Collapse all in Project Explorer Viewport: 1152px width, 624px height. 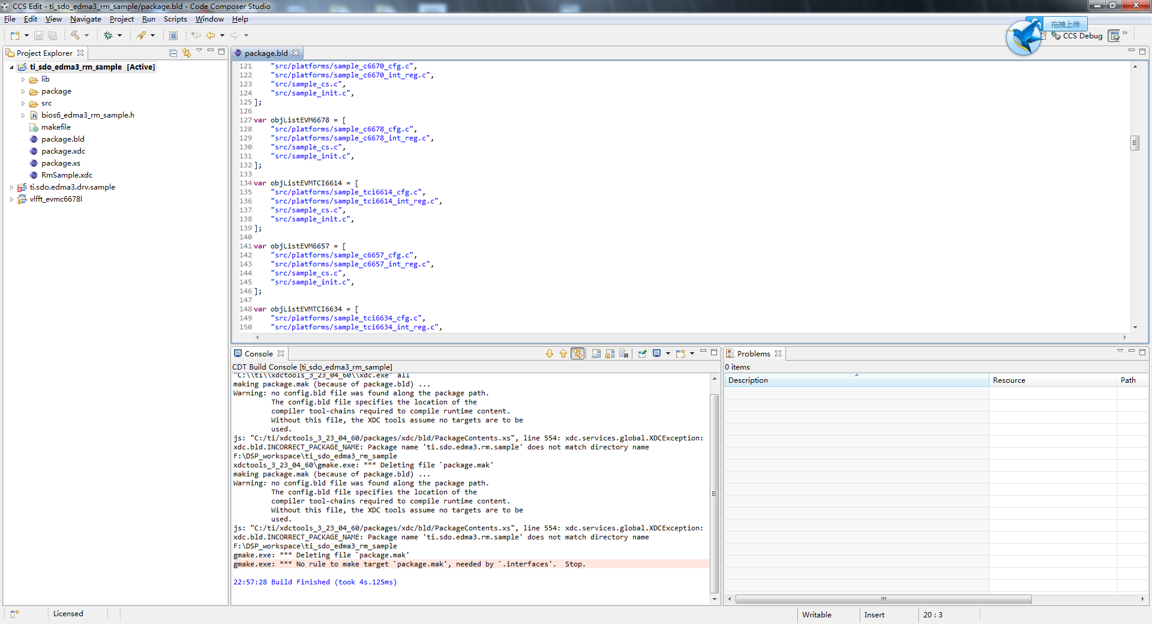click(x=173, y=53)
